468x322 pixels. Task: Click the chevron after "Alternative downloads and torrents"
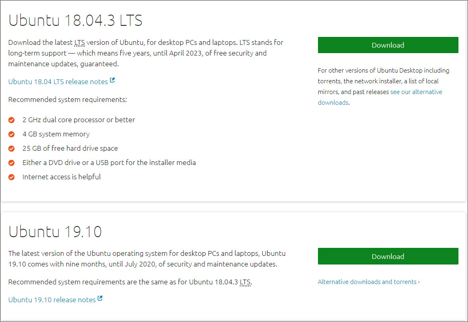point(419,282)
